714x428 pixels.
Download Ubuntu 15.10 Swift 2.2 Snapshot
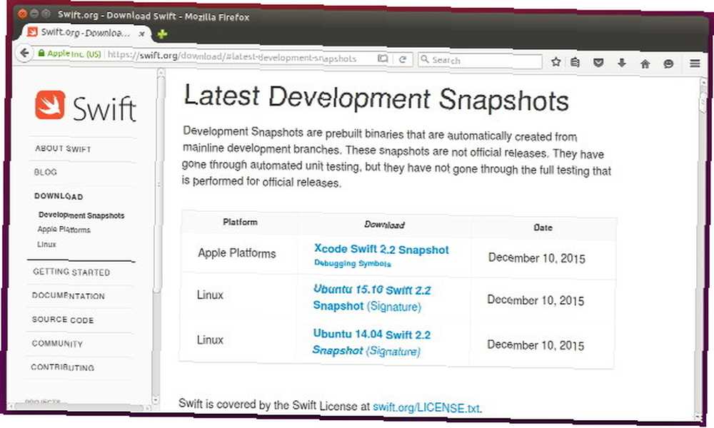371,297
